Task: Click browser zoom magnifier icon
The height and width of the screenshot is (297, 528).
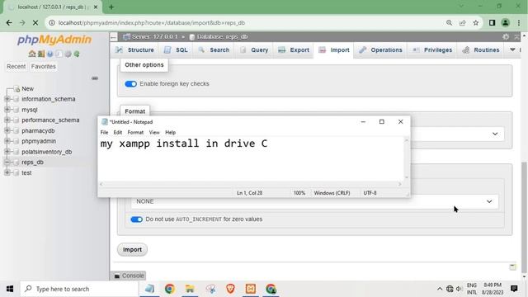Action: [449, 23]
